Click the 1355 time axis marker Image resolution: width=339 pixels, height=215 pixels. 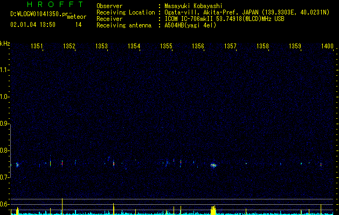pos(166,46)
